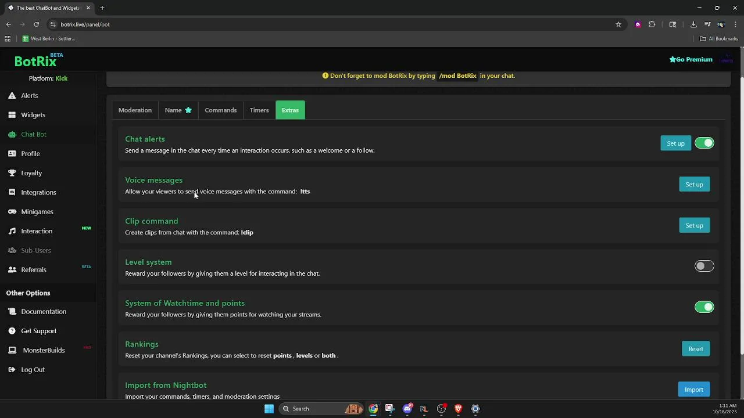The height and width of the screenshot is (418, 744).
Task: Open the Name tab with the star
Action: (178, 110)
